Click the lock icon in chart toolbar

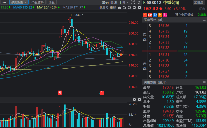click(x=120, y=7)
